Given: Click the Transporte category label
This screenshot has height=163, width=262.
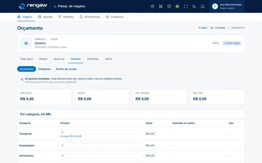Looking at the screenshot, I should [x=25, y=134].
